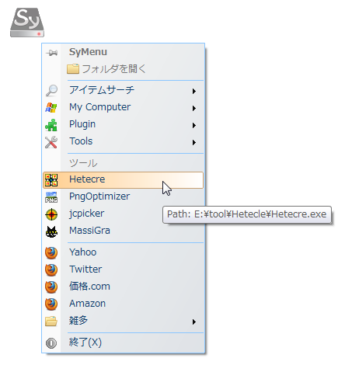Toggle the pin icon beside SyMenu title
This screenshot has width=338, height=365.
[x=51, y=53]
